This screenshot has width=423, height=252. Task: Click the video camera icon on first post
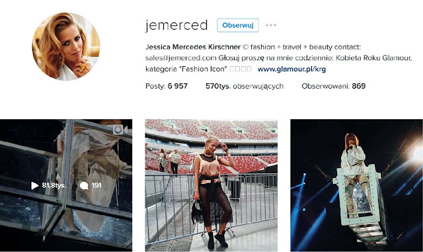[x=120, y=130]
